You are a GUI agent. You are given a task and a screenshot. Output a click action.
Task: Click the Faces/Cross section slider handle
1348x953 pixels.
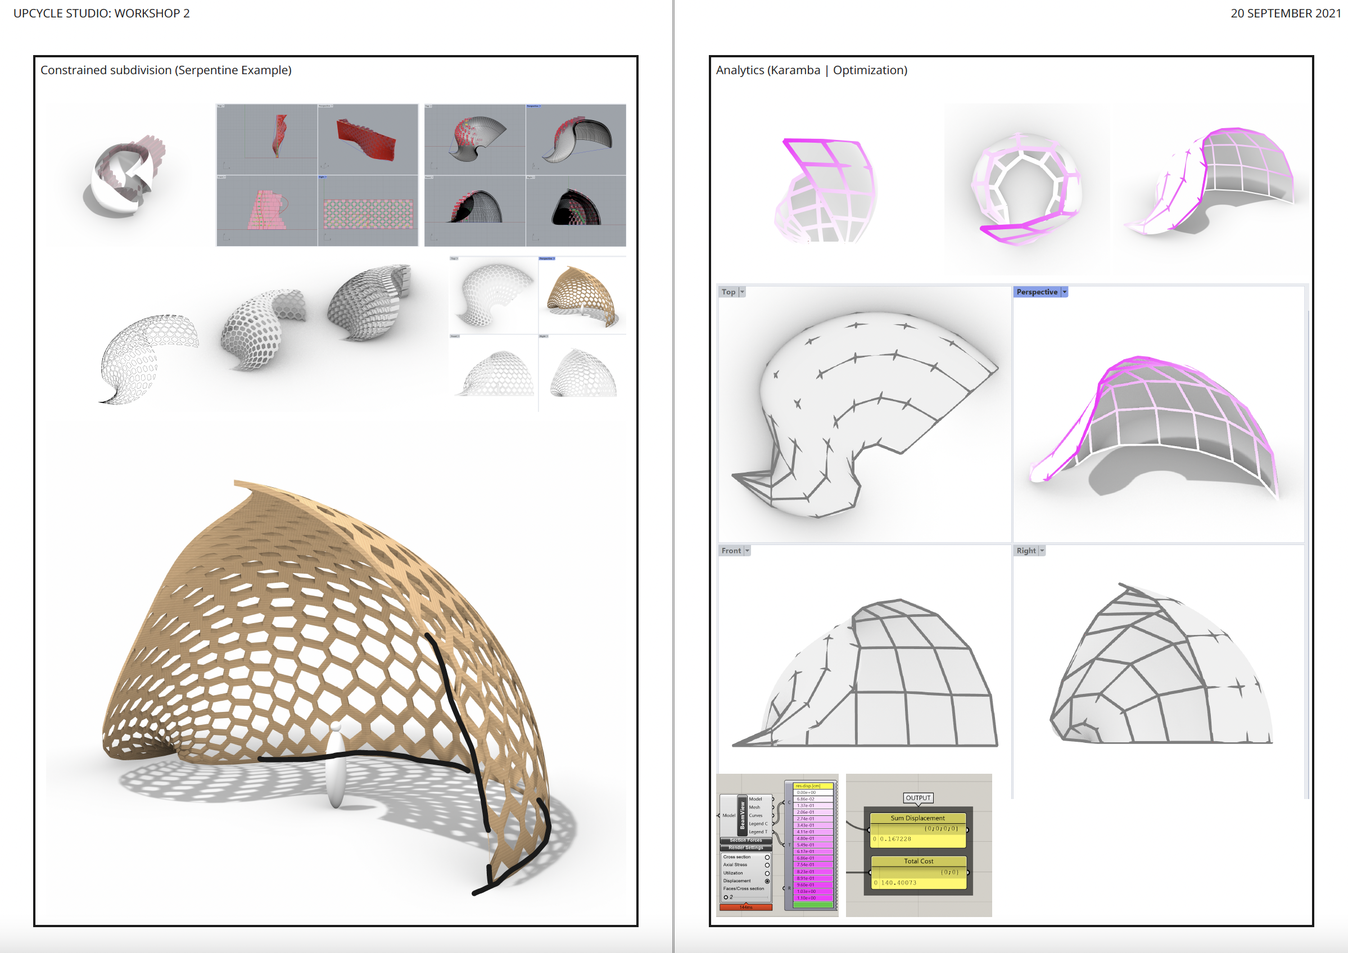coord(726,897)
